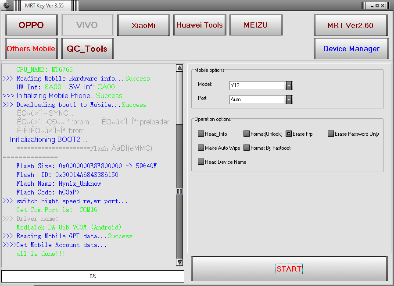Launch MRT Ver2.60
Viewport: 394px width, 286px height.
[x=351, y=25]
